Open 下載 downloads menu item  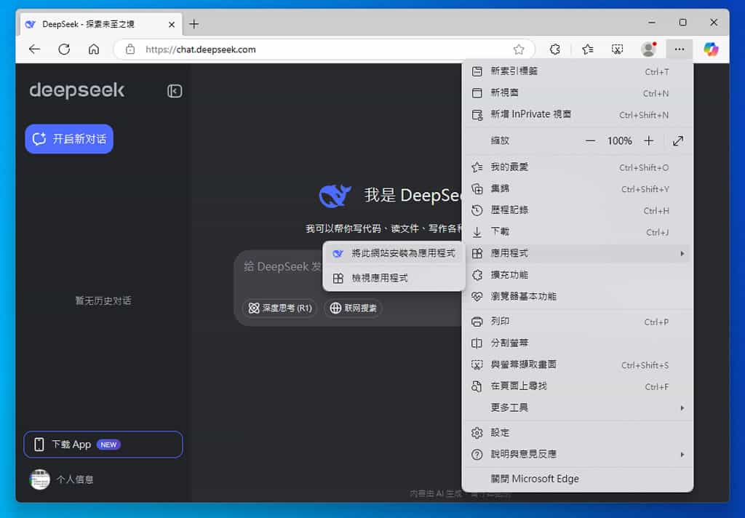[x=577, y=232]
